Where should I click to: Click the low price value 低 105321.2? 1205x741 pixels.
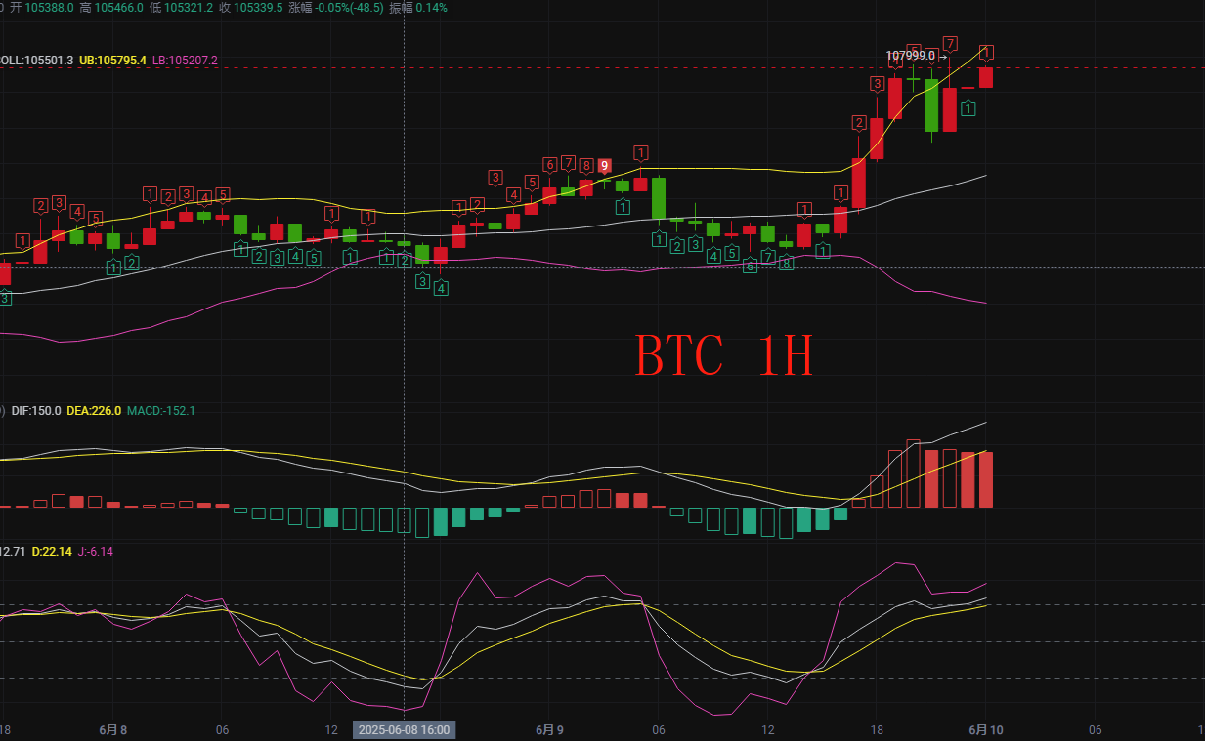click(x=181, y=7)
